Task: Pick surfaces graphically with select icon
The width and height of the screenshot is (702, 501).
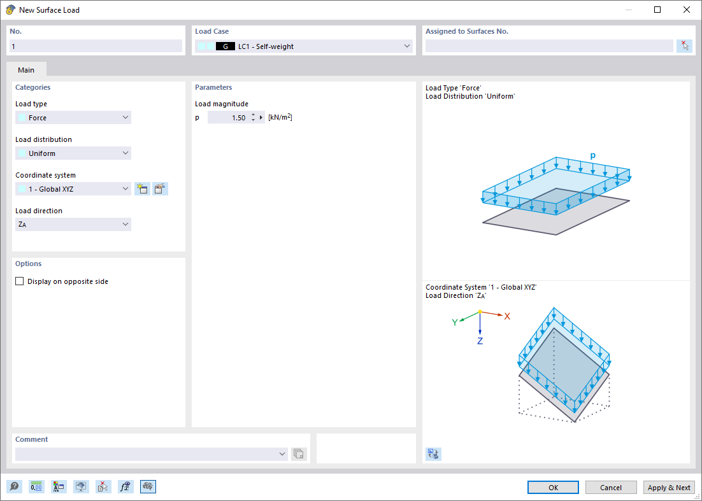Action: [684, 46]
